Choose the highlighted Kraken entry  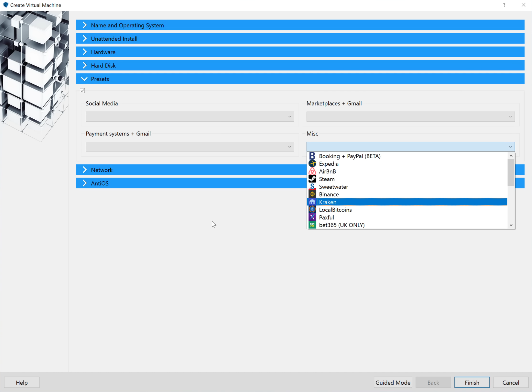(x=407, y=202)
